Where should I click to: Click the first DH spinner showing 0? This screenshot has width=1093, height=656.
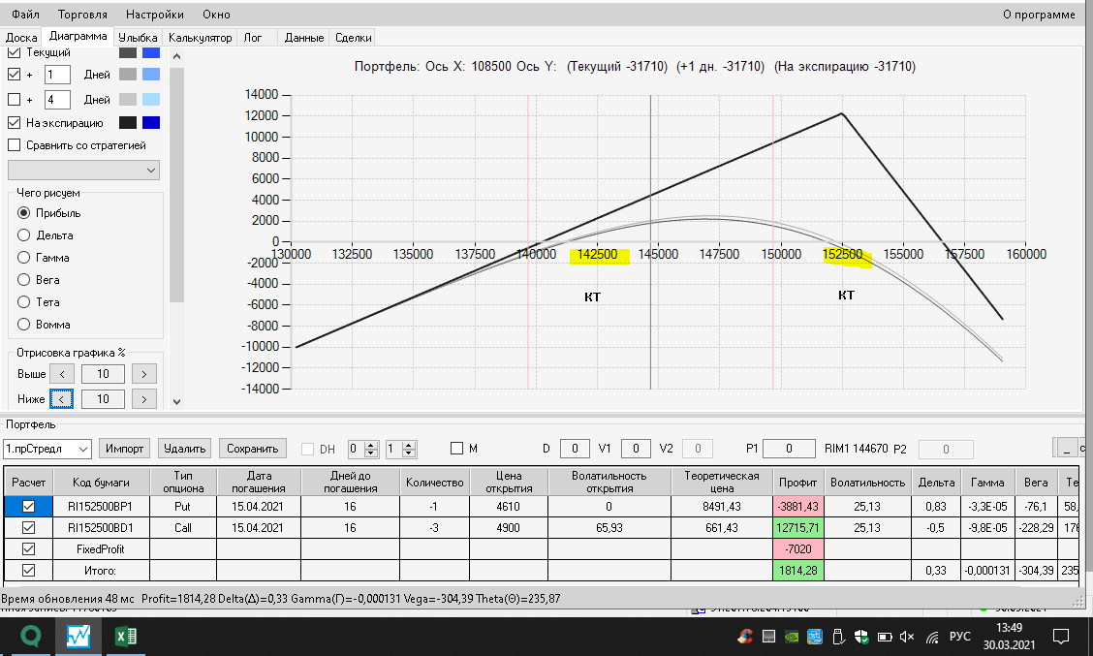(362, 449)
